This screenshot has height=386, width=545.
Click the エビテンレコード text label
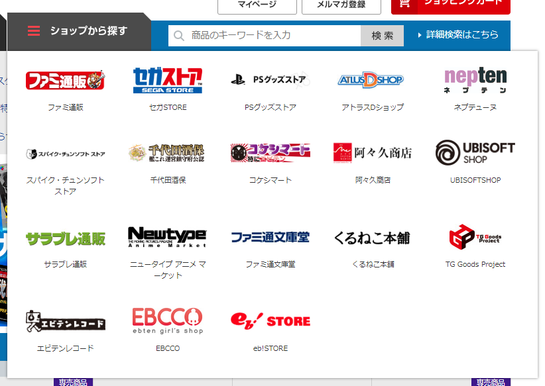[x=66, y=348]
